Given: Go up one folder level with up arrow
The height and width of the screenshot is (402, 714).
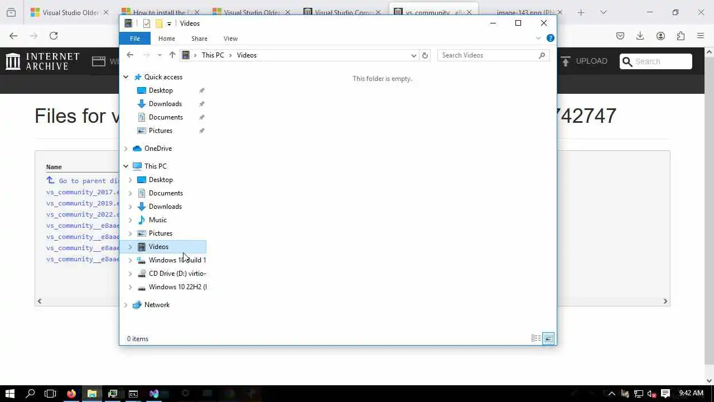Looking at the screenshot, I should (x=172, y=55).
